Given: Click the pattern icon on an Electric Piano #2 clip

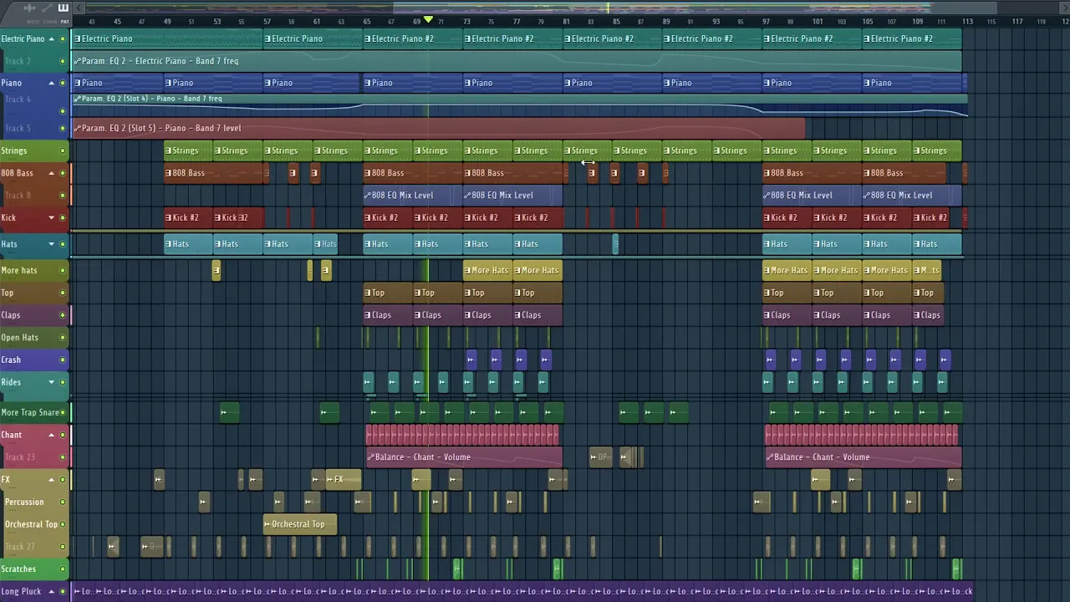Looking at the screenshot, I should tap(368, 38).
